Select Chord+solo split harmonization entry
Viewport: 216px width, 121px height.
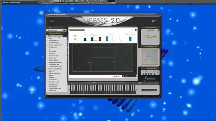pos(54,65)
